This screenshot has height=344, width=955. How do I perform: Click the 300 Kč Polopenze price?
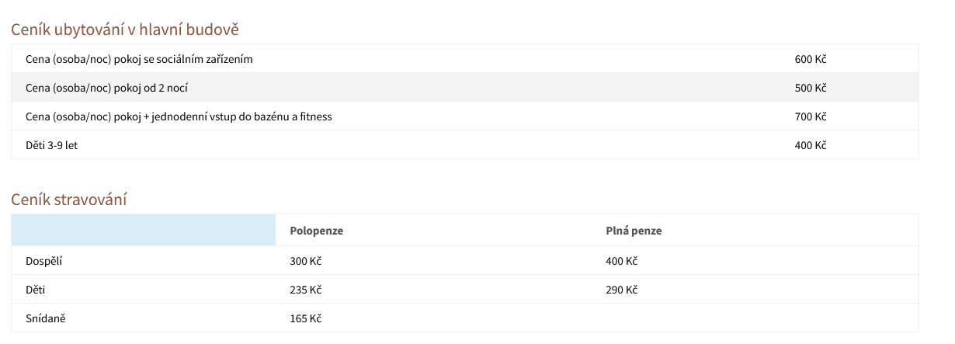(x=305, y=261)
